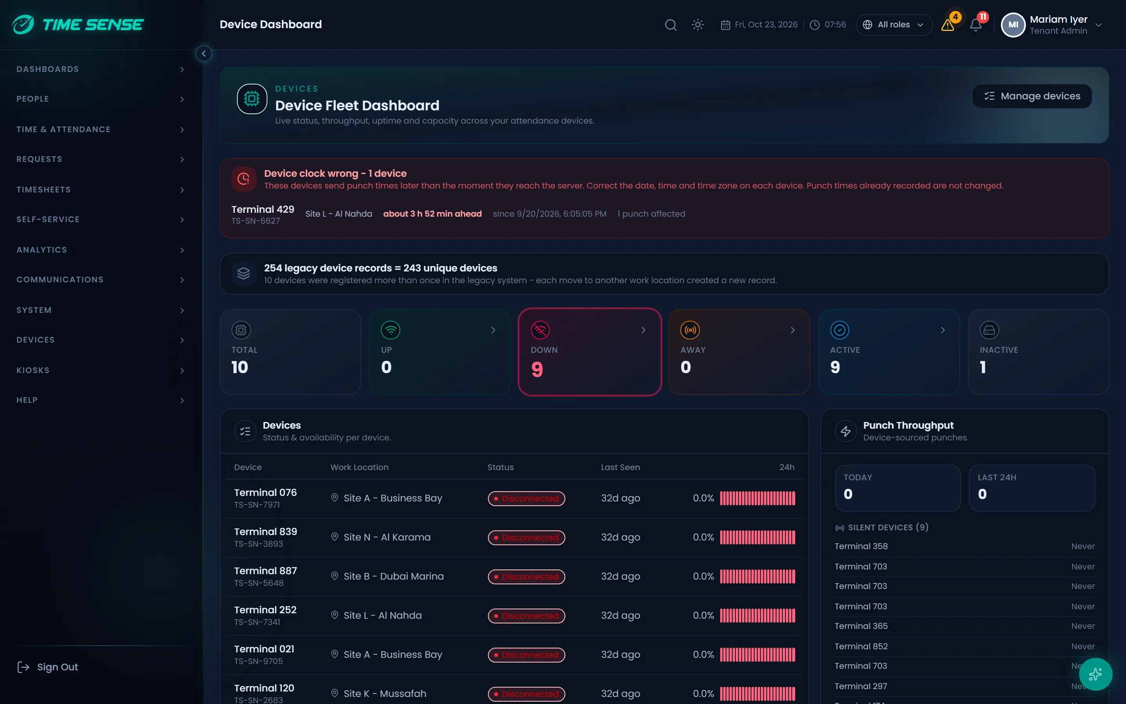Click the 24h uptime bar for Terminal 021
1126x704 pixels.
coord(757,654)
